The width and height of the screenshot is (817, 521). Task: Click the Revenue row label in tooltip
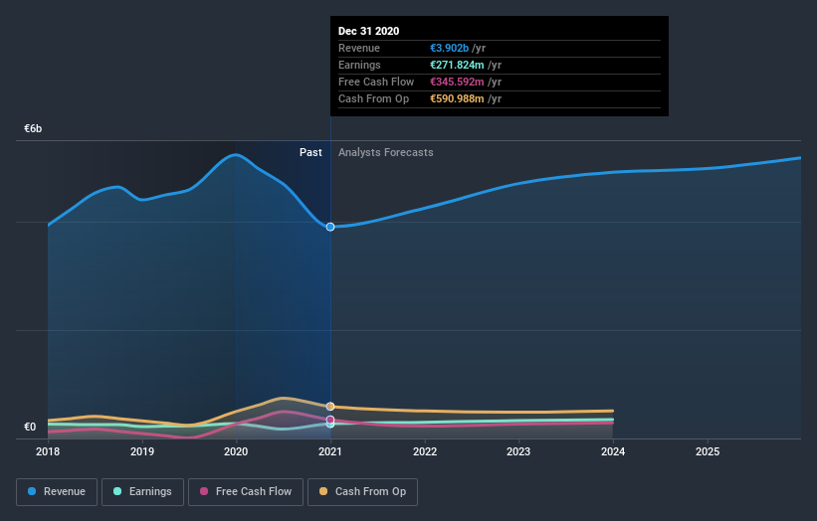tap(359, 48)
